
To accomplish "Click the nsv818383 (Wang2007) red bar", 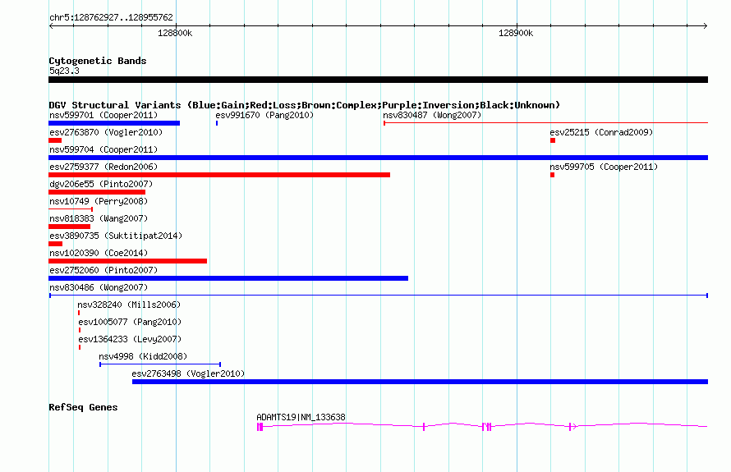I will point(70,227).
